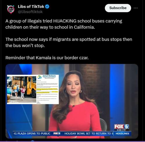Click the blue verified checkmark badge
The width and height of the screenshot is (145, 142).
pyautogui.click(x=47, y=7)
